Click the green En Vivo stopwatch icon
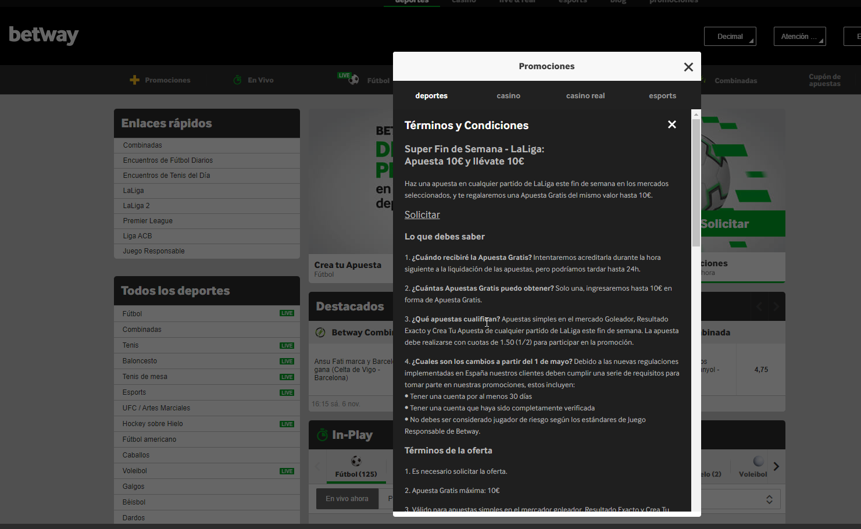Image resolution: width=861 pixels, height=529 pixels. tap(237, 80)
